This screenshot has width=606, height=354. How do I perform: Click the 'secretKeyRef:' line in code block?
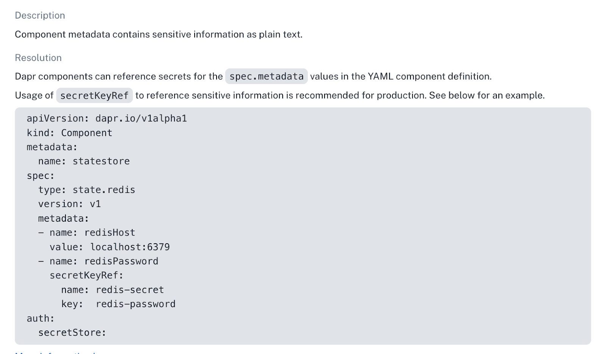86,276
